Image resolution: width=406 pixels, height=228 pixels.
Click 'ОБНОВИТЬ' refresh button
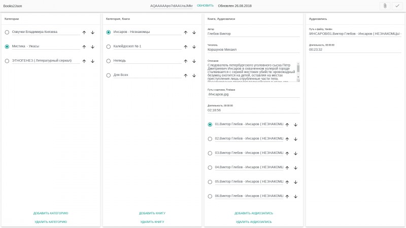(x=205, y=5)
